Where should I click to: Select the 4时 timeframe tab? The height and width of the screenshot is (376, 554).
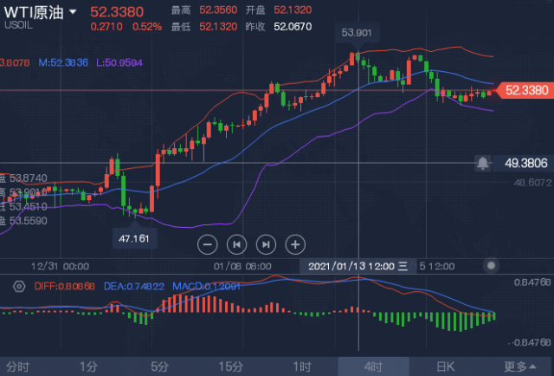click(373, 366)
